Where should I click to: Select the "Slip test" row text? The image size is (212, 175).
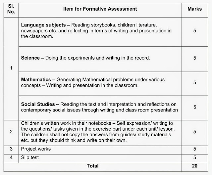click(x=30, y=157)
